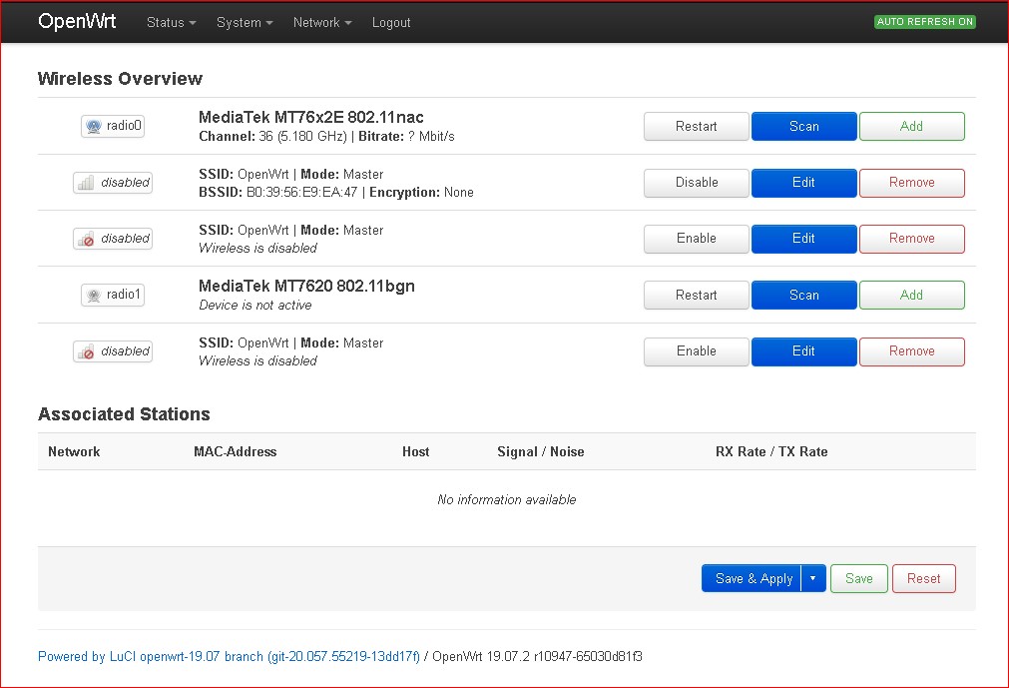This screenshot has width=1009, height=688.
Task: Toggle the Auto Refresh On indicator
Action: (x=924, y=22)
